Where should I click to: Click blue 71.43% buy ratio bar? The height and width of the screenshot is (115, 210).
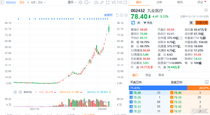[158, 88]
